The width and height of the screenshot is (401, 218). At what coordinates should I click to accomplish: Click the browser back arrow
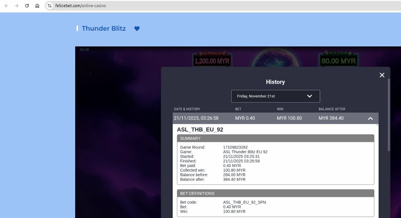(6, 6)
